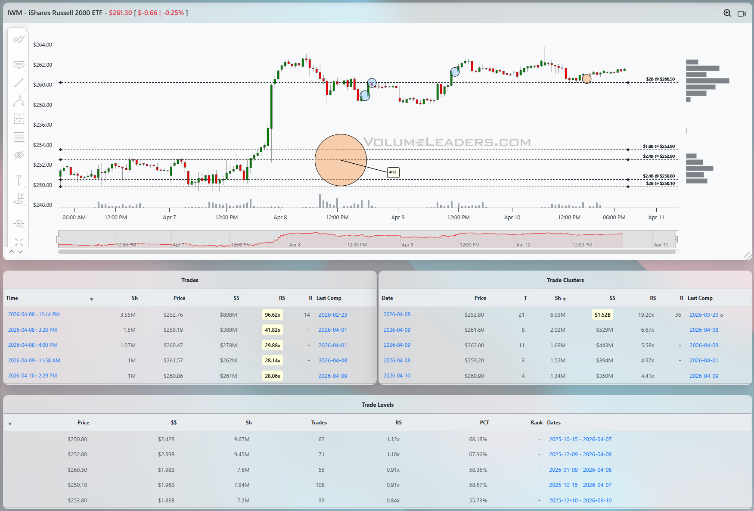This screenshot has height=511, width=754.
Task: Click the chart zoom magnifier icon
Action: tap(727, 13)
